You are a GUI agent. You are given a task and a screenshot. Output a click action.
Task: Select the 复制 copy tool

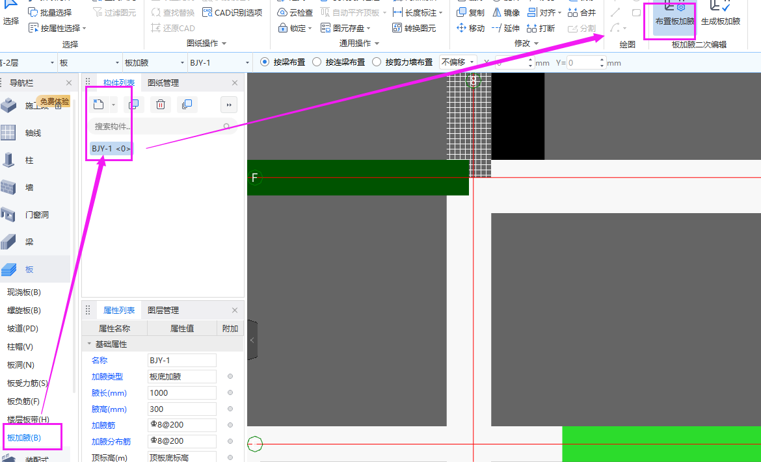point(471,12)
